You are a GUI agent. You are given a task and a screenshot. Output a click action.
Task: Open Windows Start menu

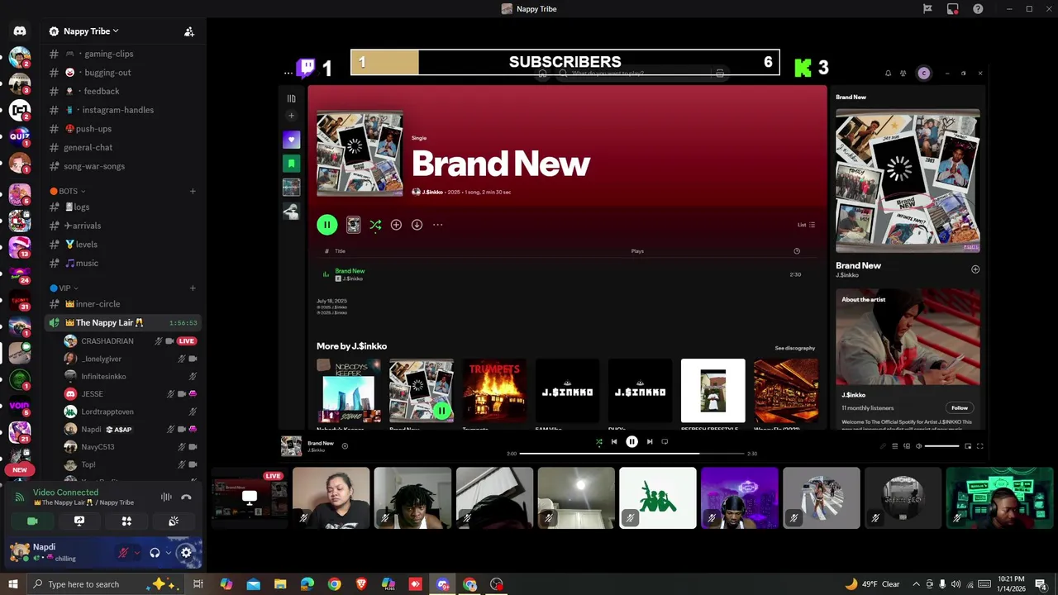point(12,584)
